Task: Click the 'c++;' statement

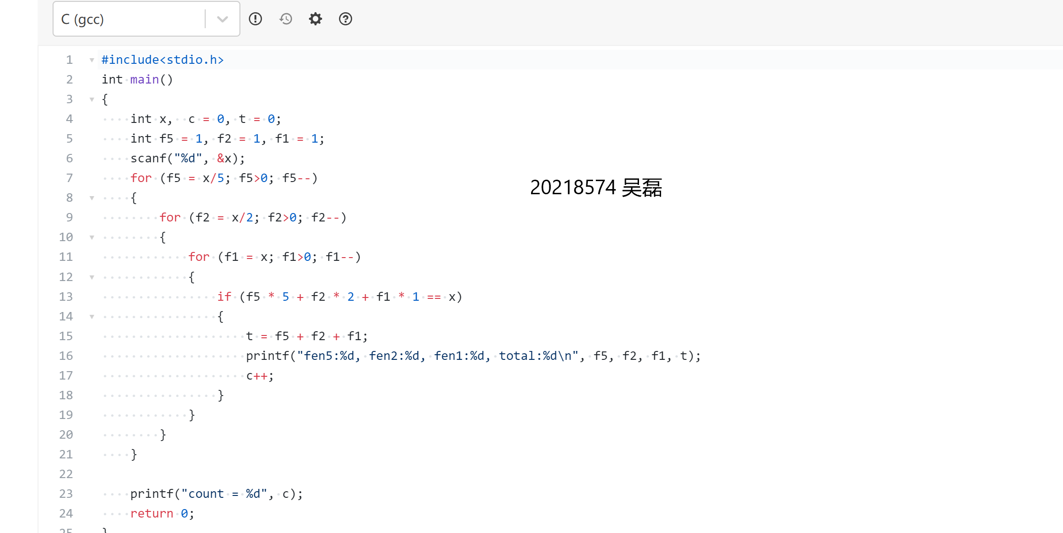Action: click(x=260, y=376)
